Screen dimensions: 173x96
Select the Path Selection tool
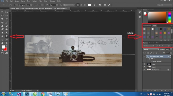[2, 39]
